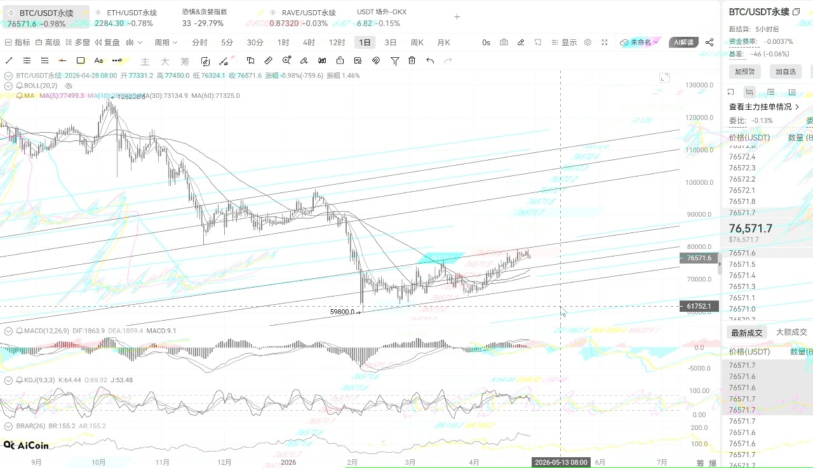Screen dimensions: 813x468
Task: Open chart settings hexagon icon
Action: coord(588,43)
